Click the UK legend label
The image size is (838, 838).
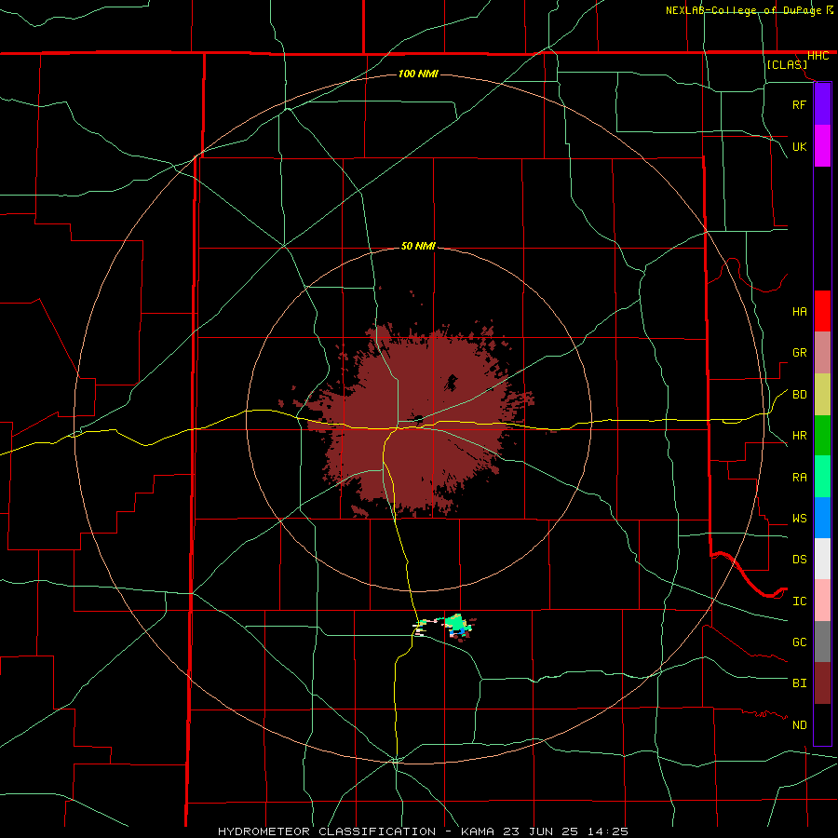click(799, 147)
